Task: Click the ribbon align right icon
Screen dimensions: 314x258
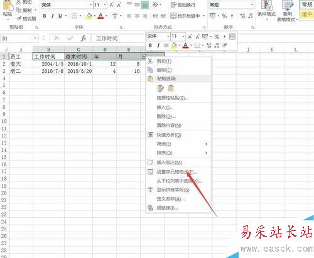Action: (145, 16)
